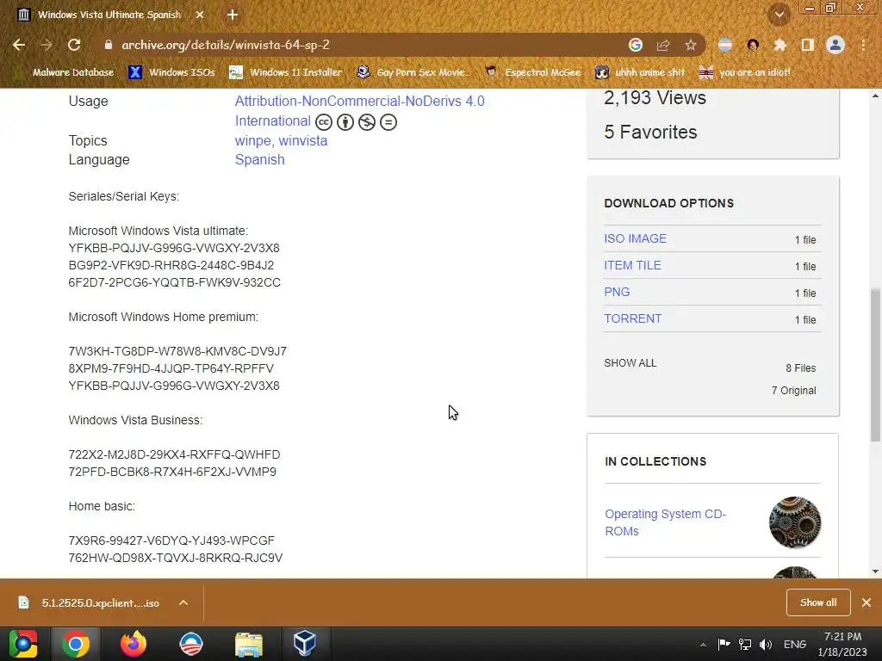Image resolution: width=882 pixels, height=661 pixels.
Task: Open the Chrome profile avatar
Action: pyautogui.click(x=835, y=45)
